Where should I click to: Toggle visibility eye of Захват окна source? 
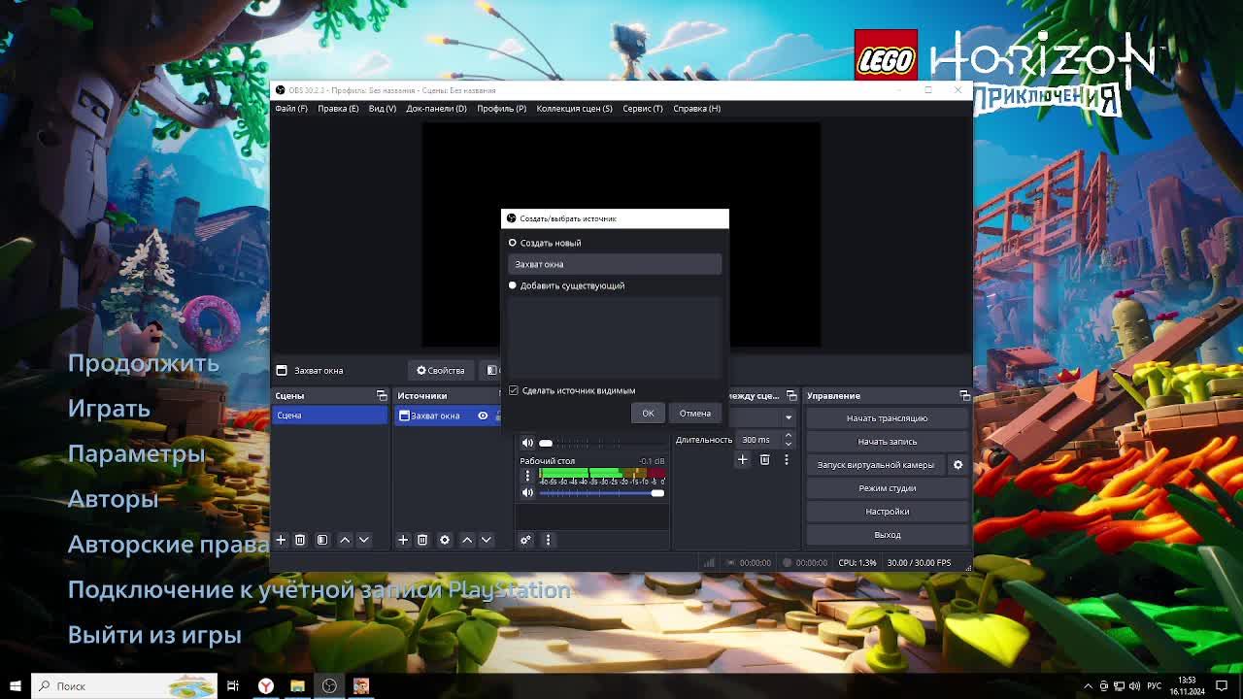pyautogui.click(x=483, y=416)
